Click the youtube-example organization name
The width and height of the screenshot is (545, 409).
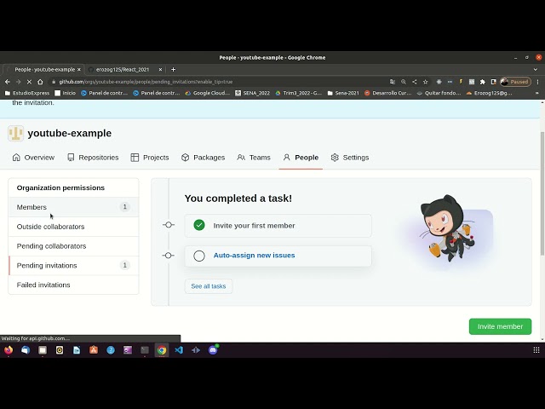(x=70, y=133)
